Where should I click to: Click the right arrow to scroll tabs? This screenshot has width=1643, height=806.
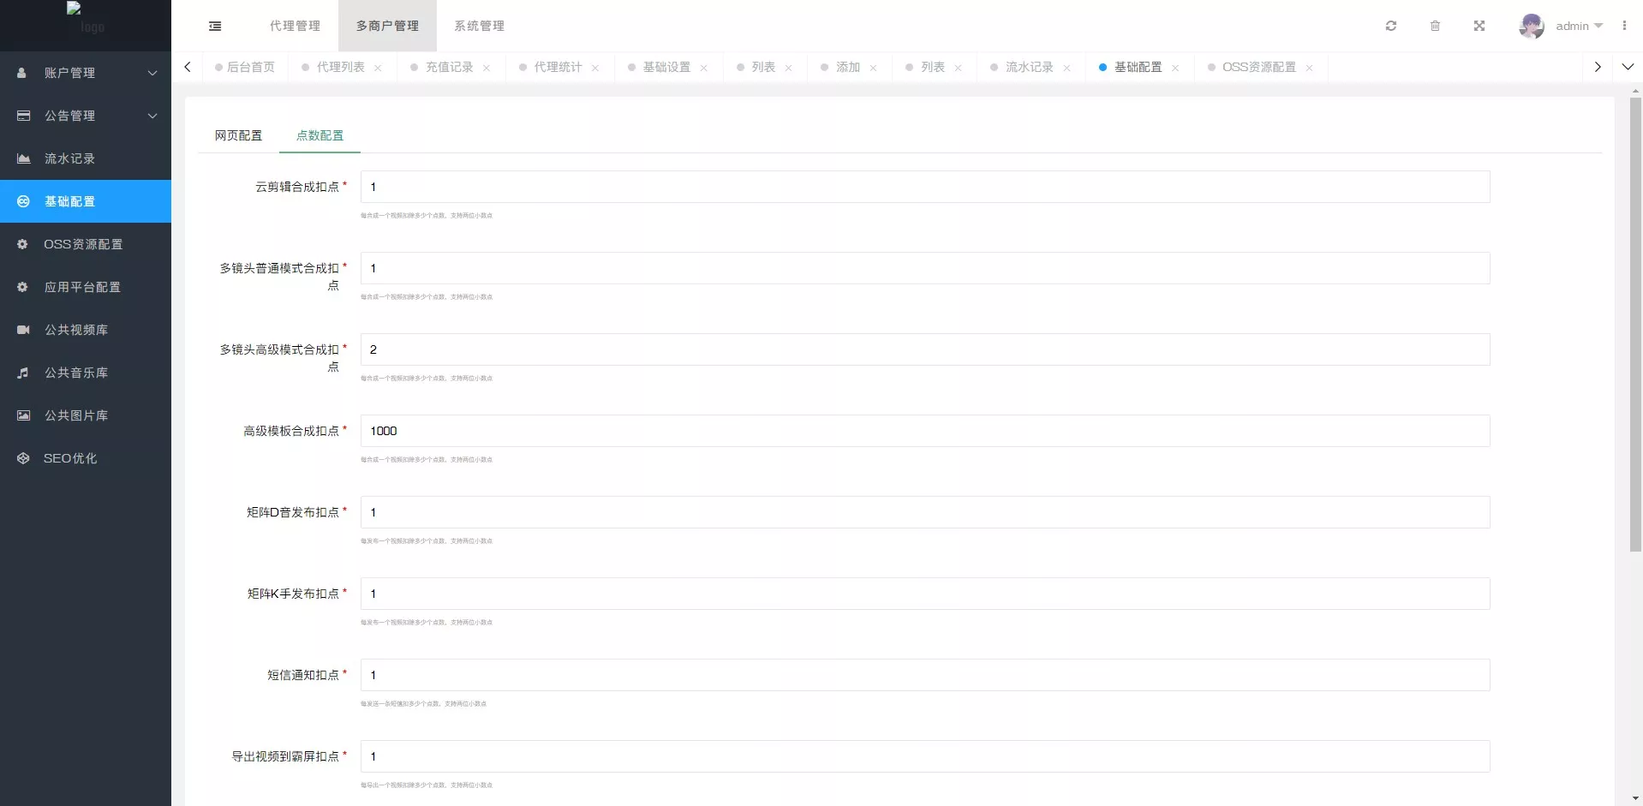[1597, 67]
